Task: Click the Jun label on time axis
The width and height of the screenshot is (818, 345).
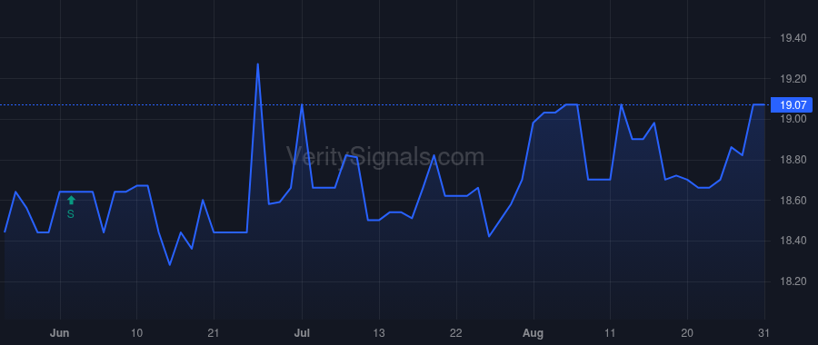Action: tap(59, 333)
